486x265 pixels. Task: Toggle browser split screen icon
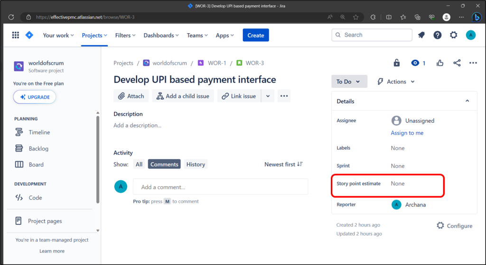point(389,17)
